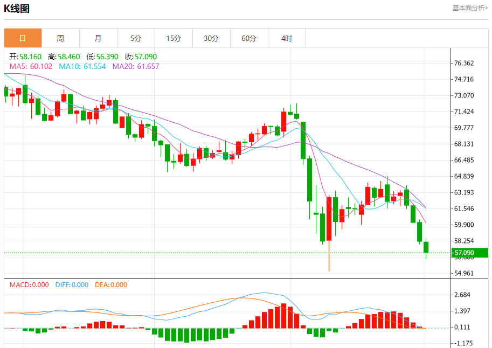Open the 5分 interval tab
Viewport: 492px width, 348px height.
tap(136, 38)
